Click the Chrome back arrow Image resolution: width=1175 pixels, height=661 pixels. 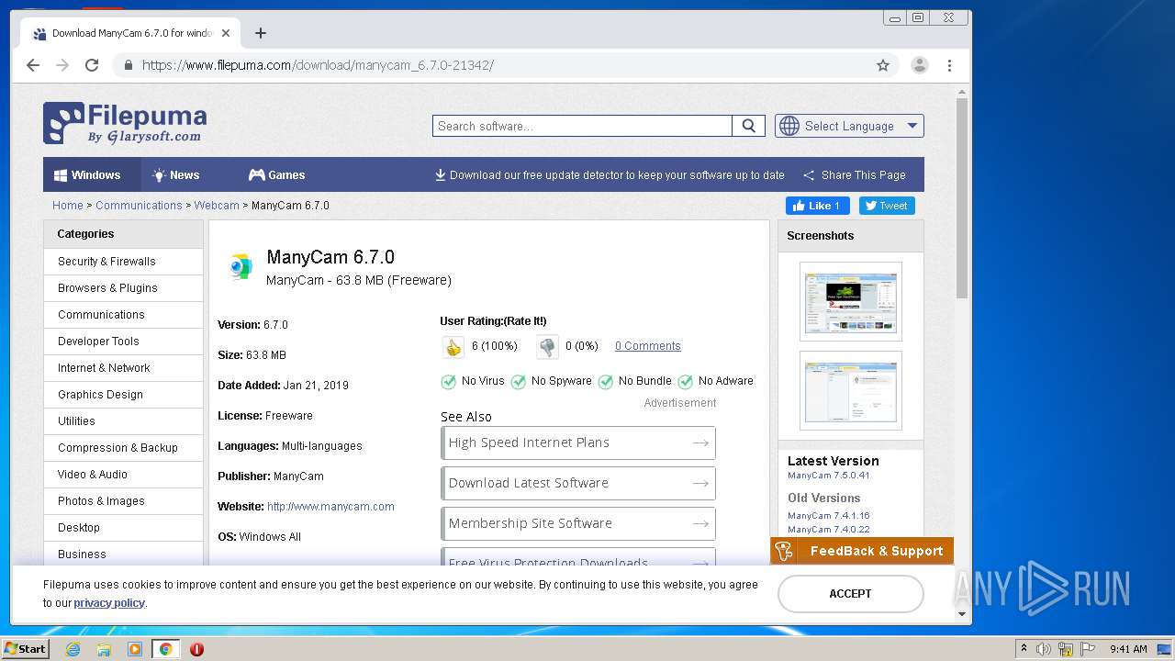33,65
